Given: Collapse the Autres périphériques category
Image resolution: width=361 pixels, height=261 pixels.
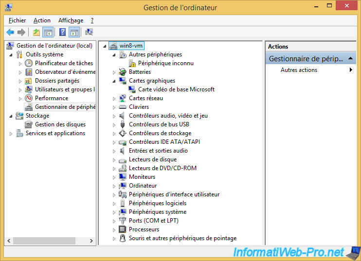Looking at the screenshot, I should pos(114,55).
